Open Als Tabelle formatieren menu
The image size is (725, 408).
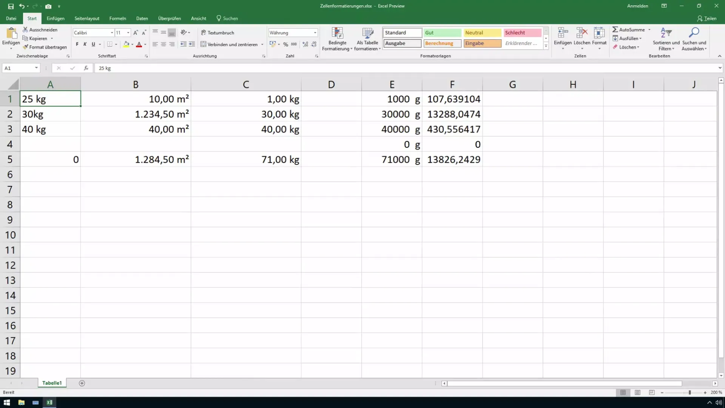(367, 39)
